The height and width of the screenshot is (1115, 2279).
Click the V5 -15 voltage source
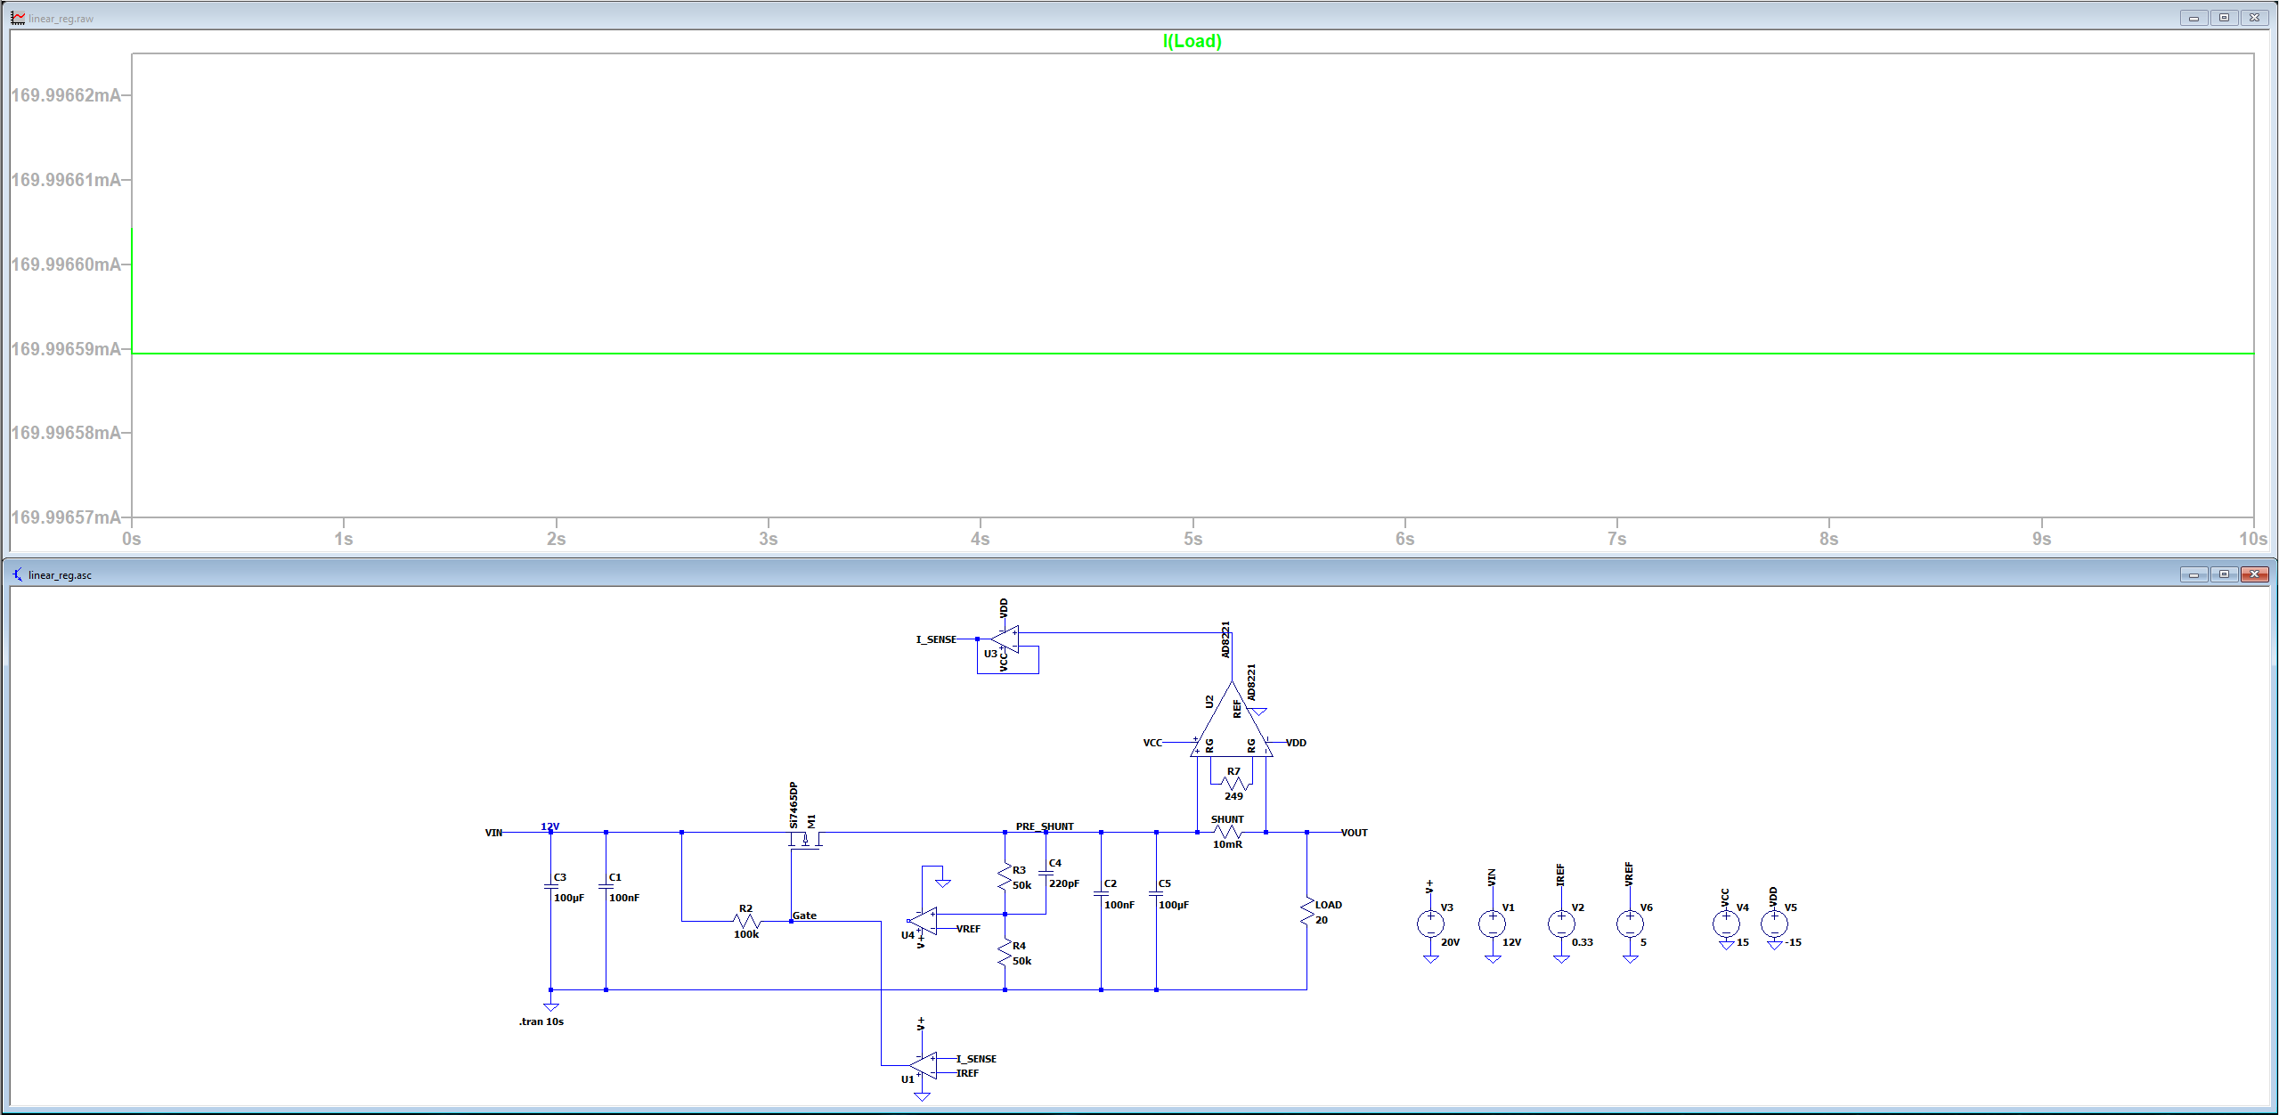[x=1774, y=924]
